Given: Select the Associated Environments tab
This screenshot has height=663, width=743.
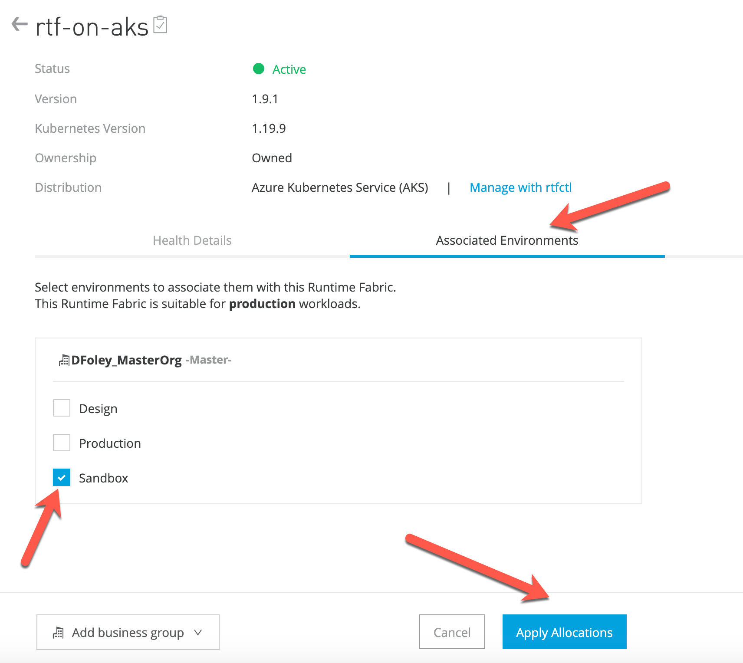Looking at the screenshot, I should pyautogui.click(x=507, y=240).
